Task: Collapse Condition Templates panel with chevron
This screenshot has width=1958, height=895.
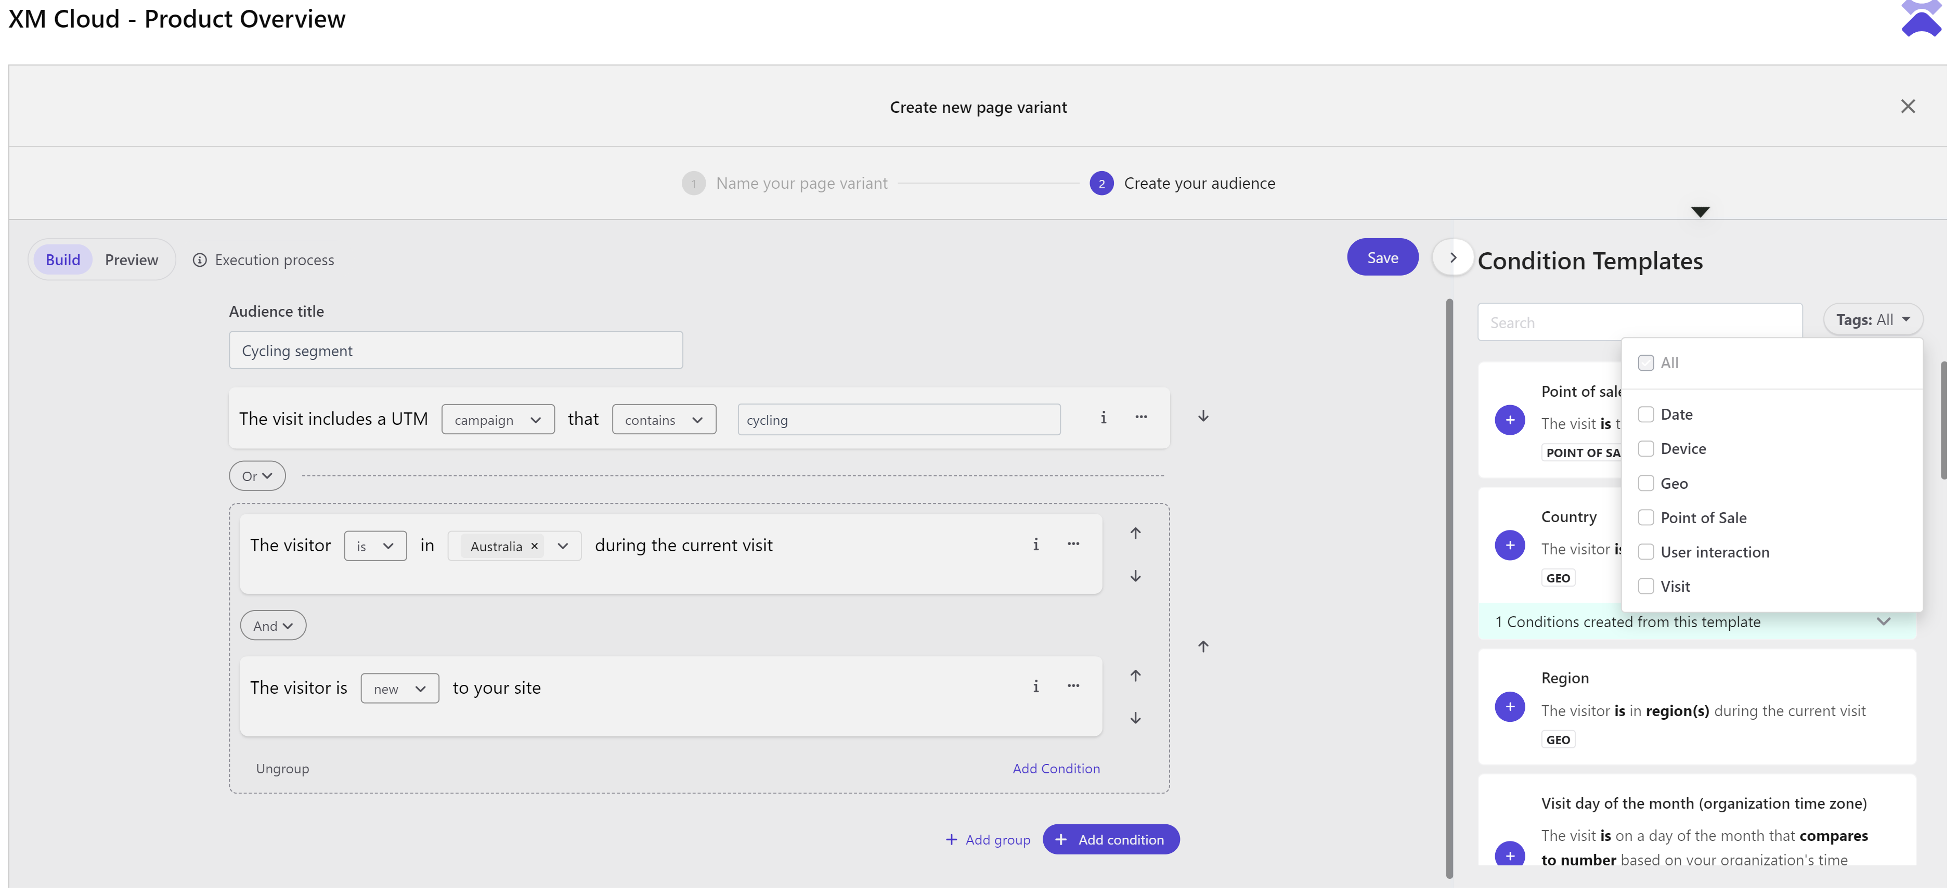Action: (x=1453, y=258)
